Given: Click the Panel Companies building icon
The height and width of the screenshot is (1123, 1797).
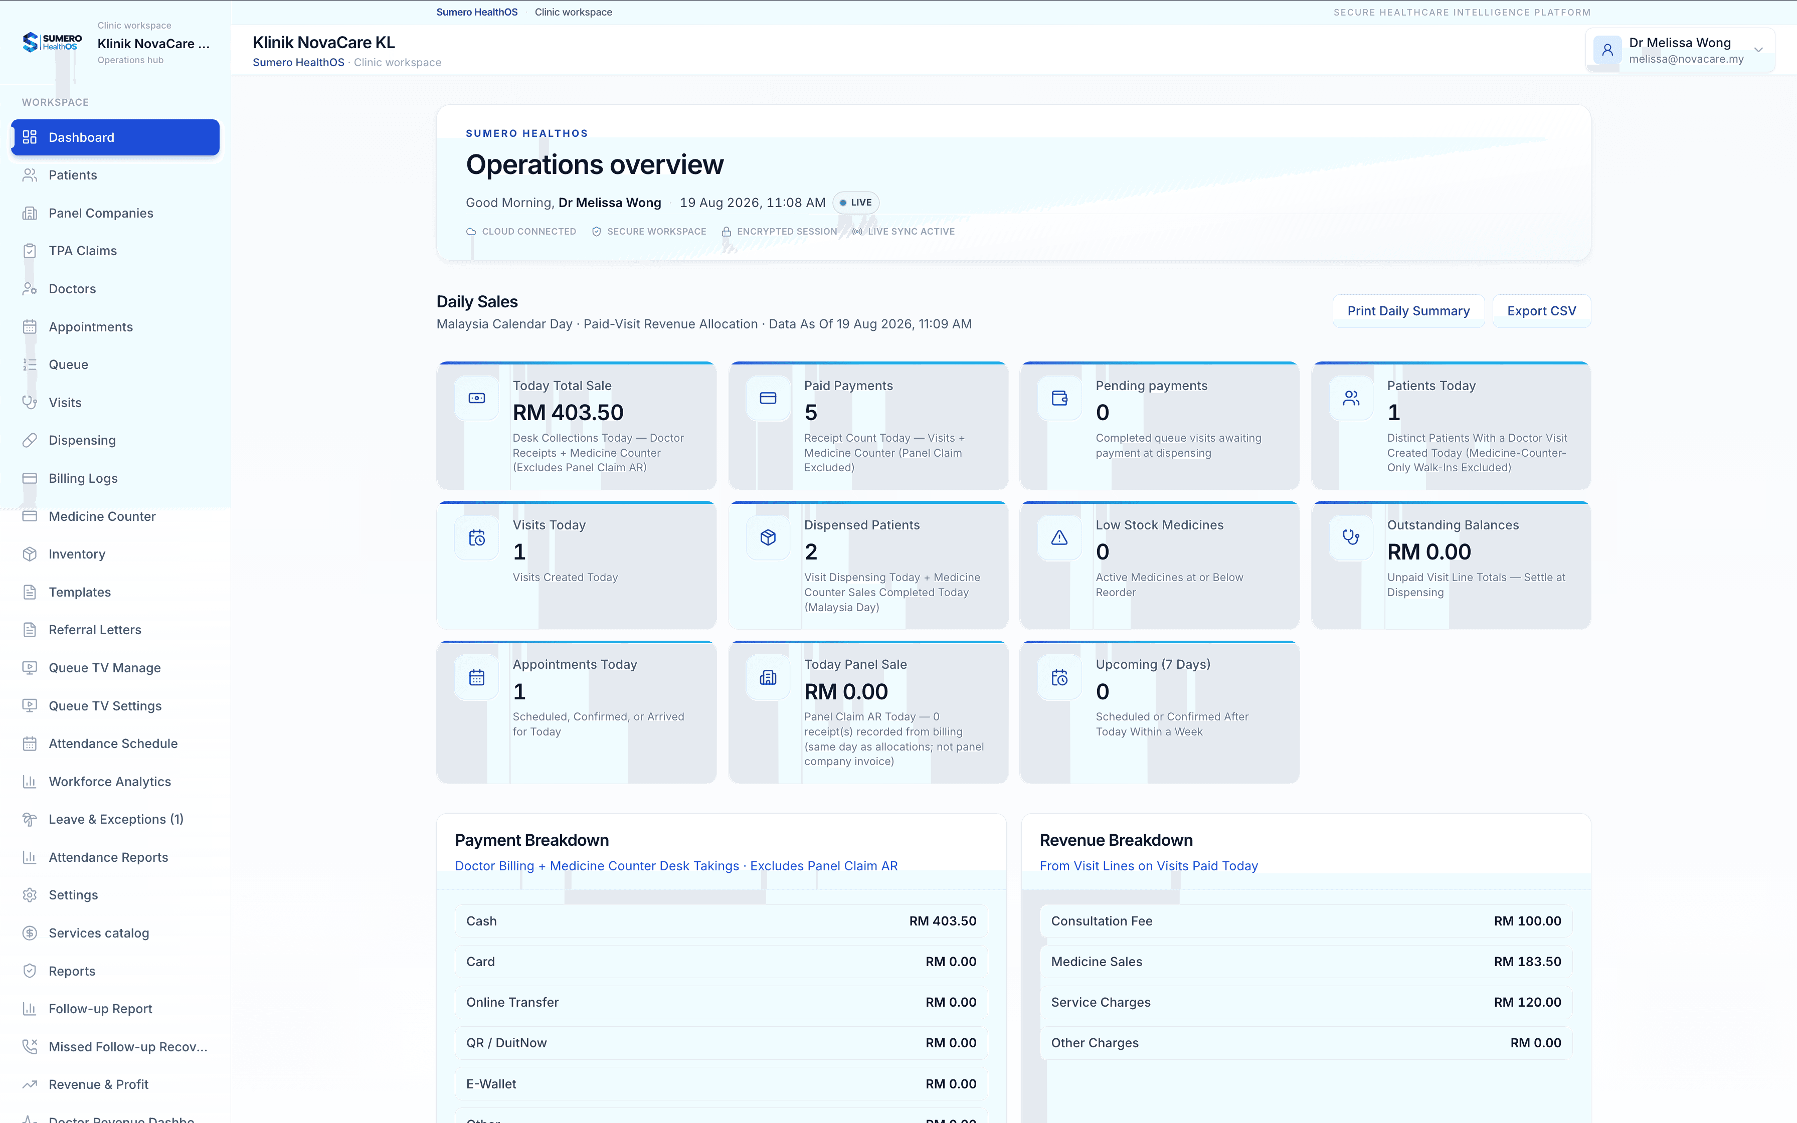Looking at the screenshot, I should (30, 213).
